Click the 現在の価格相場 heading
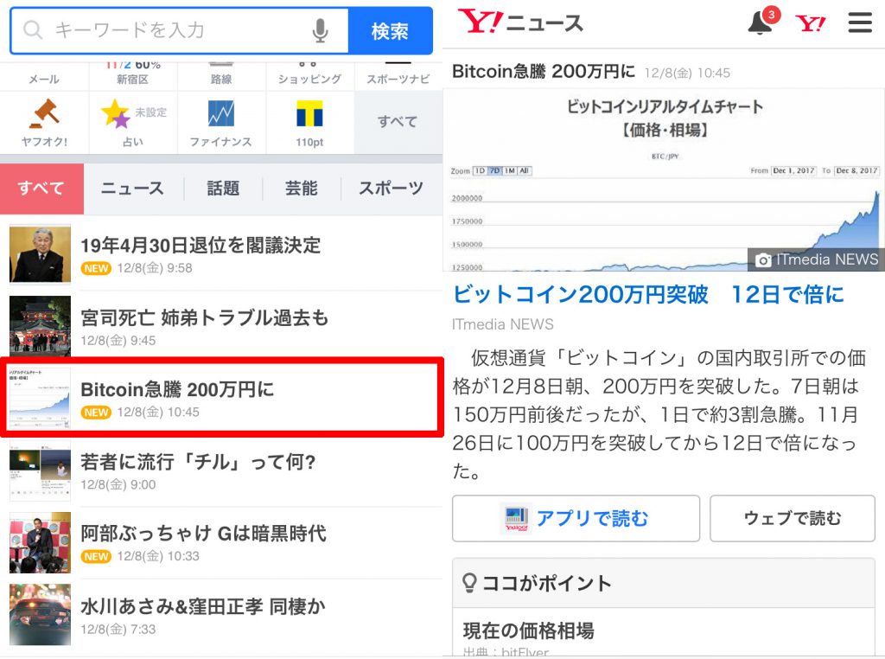Image resolution: width=885 pixels, height=659 pixels. [528, 630]
